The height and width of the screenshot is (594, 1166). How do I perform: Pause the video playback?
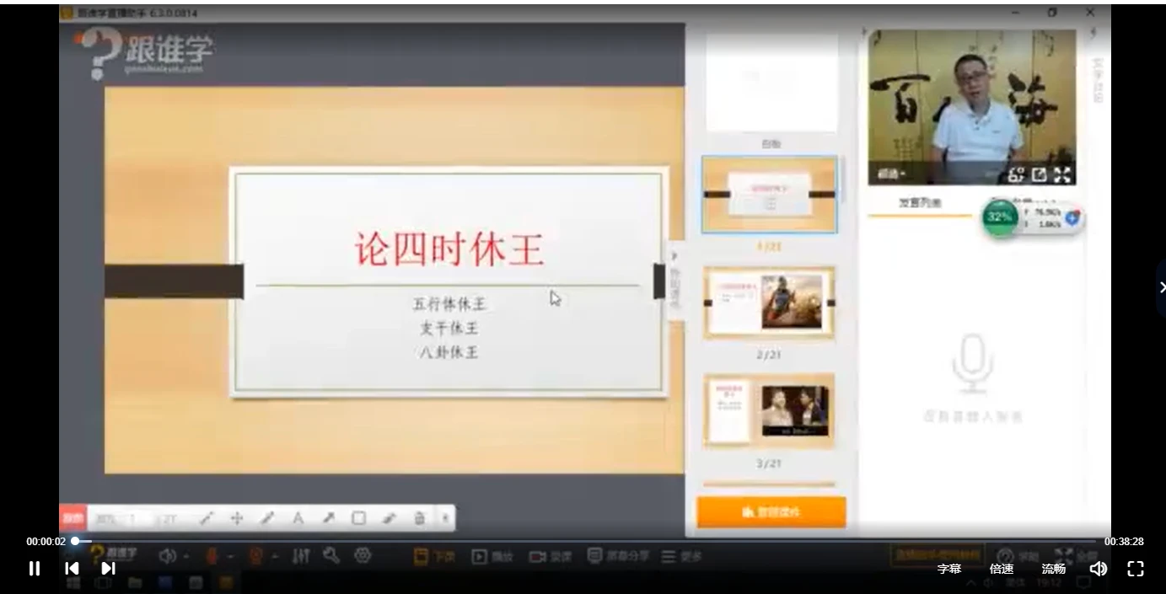pyautogui.click(x=35, y=569)
